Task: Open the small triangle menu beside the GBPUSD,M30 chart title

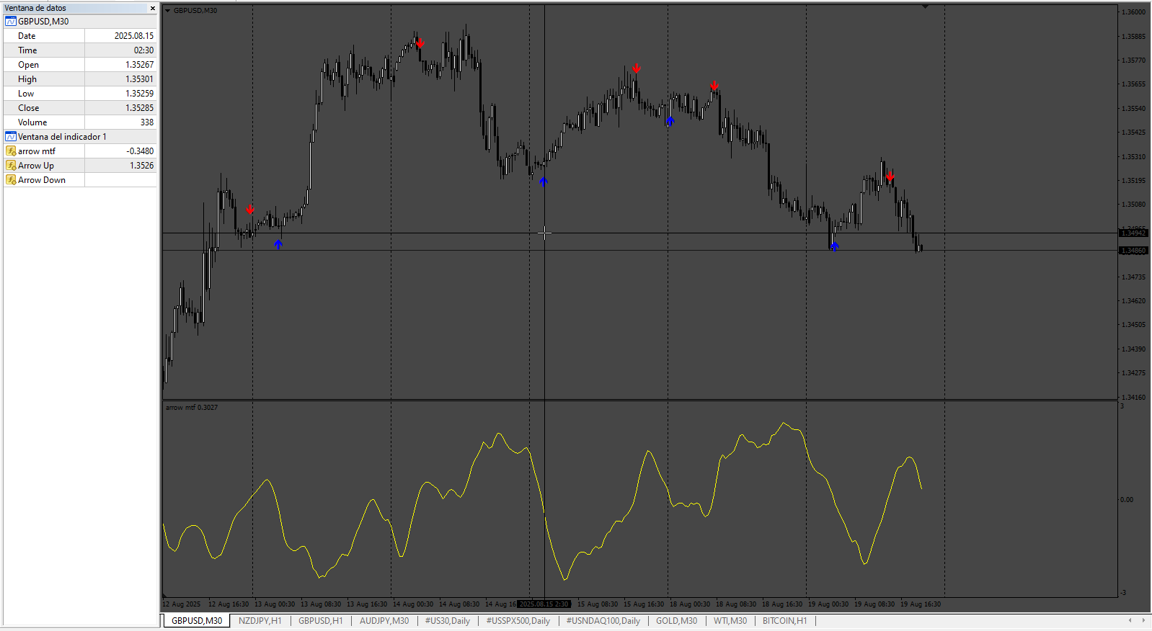Action: [x=167, y=11]
